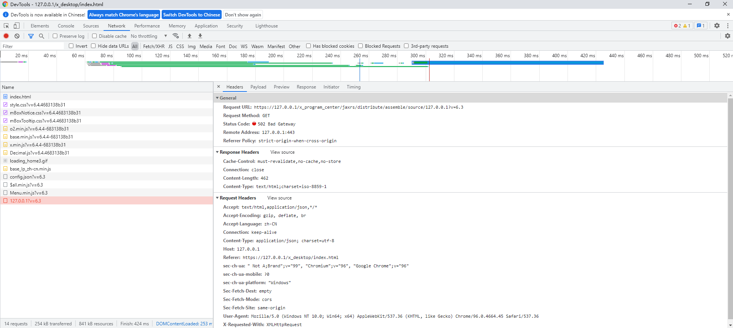
Task: Click the index.html document icon
Action: 5,96
